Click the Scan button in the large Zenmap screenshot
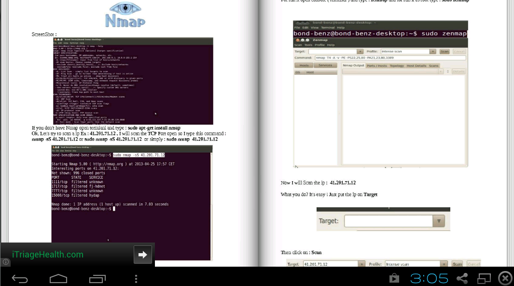This screenshot has height=286, width=514. [445, 52]
